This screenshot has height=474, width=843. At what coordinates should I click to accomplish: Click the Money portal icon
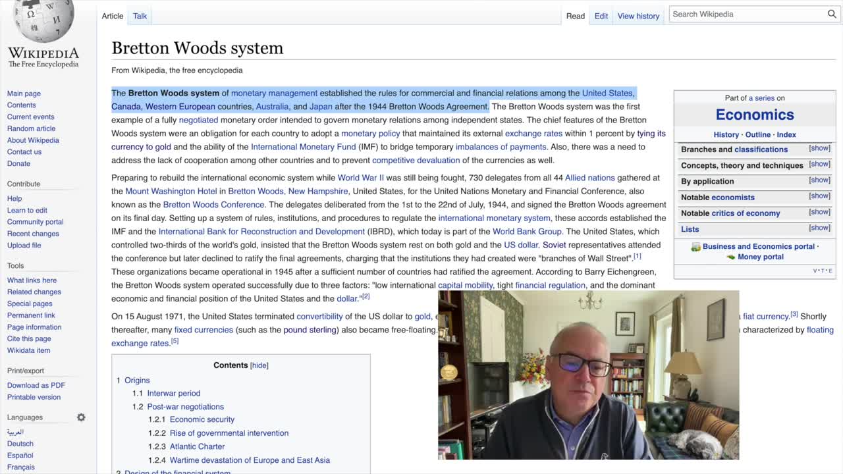tap(731, 257)
